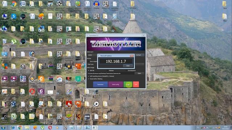This screenshot has height=130, width=232.
Task: Open the Skype desktop shortcut
Action: pos(14,16)
